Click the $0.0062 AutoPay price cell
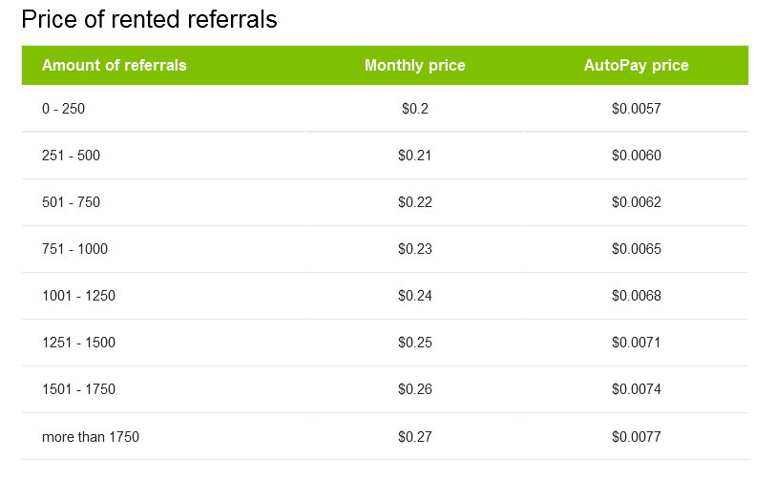775x479 pixels. coord(636,202)
